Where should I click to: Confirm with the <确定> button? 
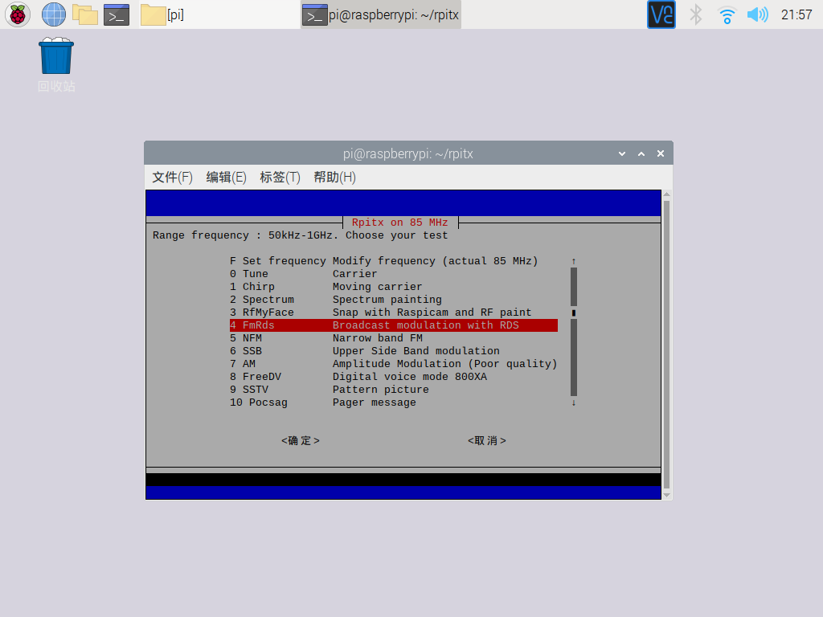301,441
